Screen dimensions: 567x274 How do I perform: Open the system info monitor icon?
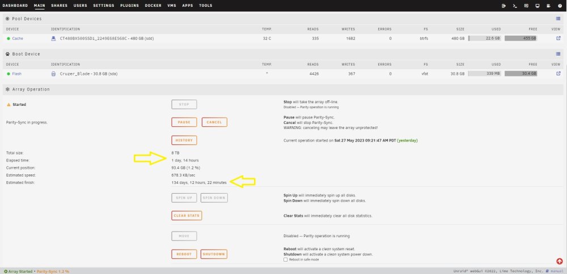pyautogui.click(x=538, y=6)
